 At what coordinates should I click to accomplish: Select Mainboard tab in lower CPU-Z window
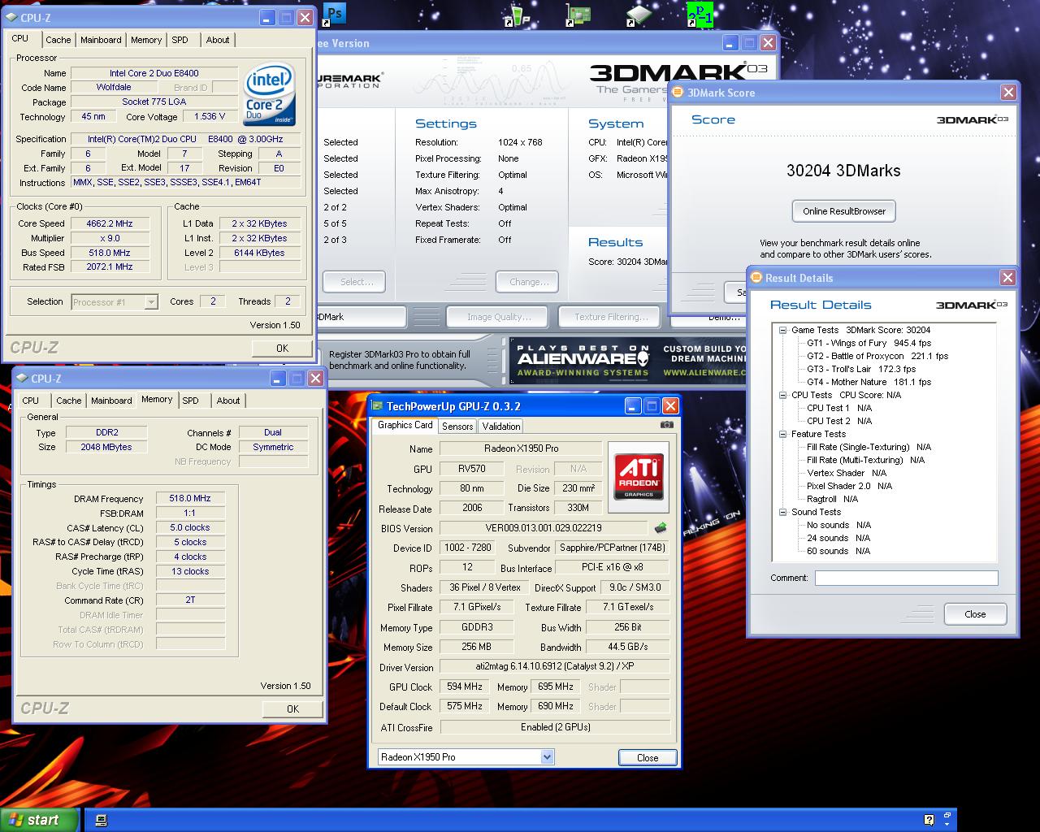click(111, 401)
